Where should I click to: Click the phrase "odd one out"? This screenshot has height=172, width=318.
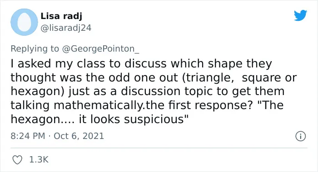click(143, 77)
